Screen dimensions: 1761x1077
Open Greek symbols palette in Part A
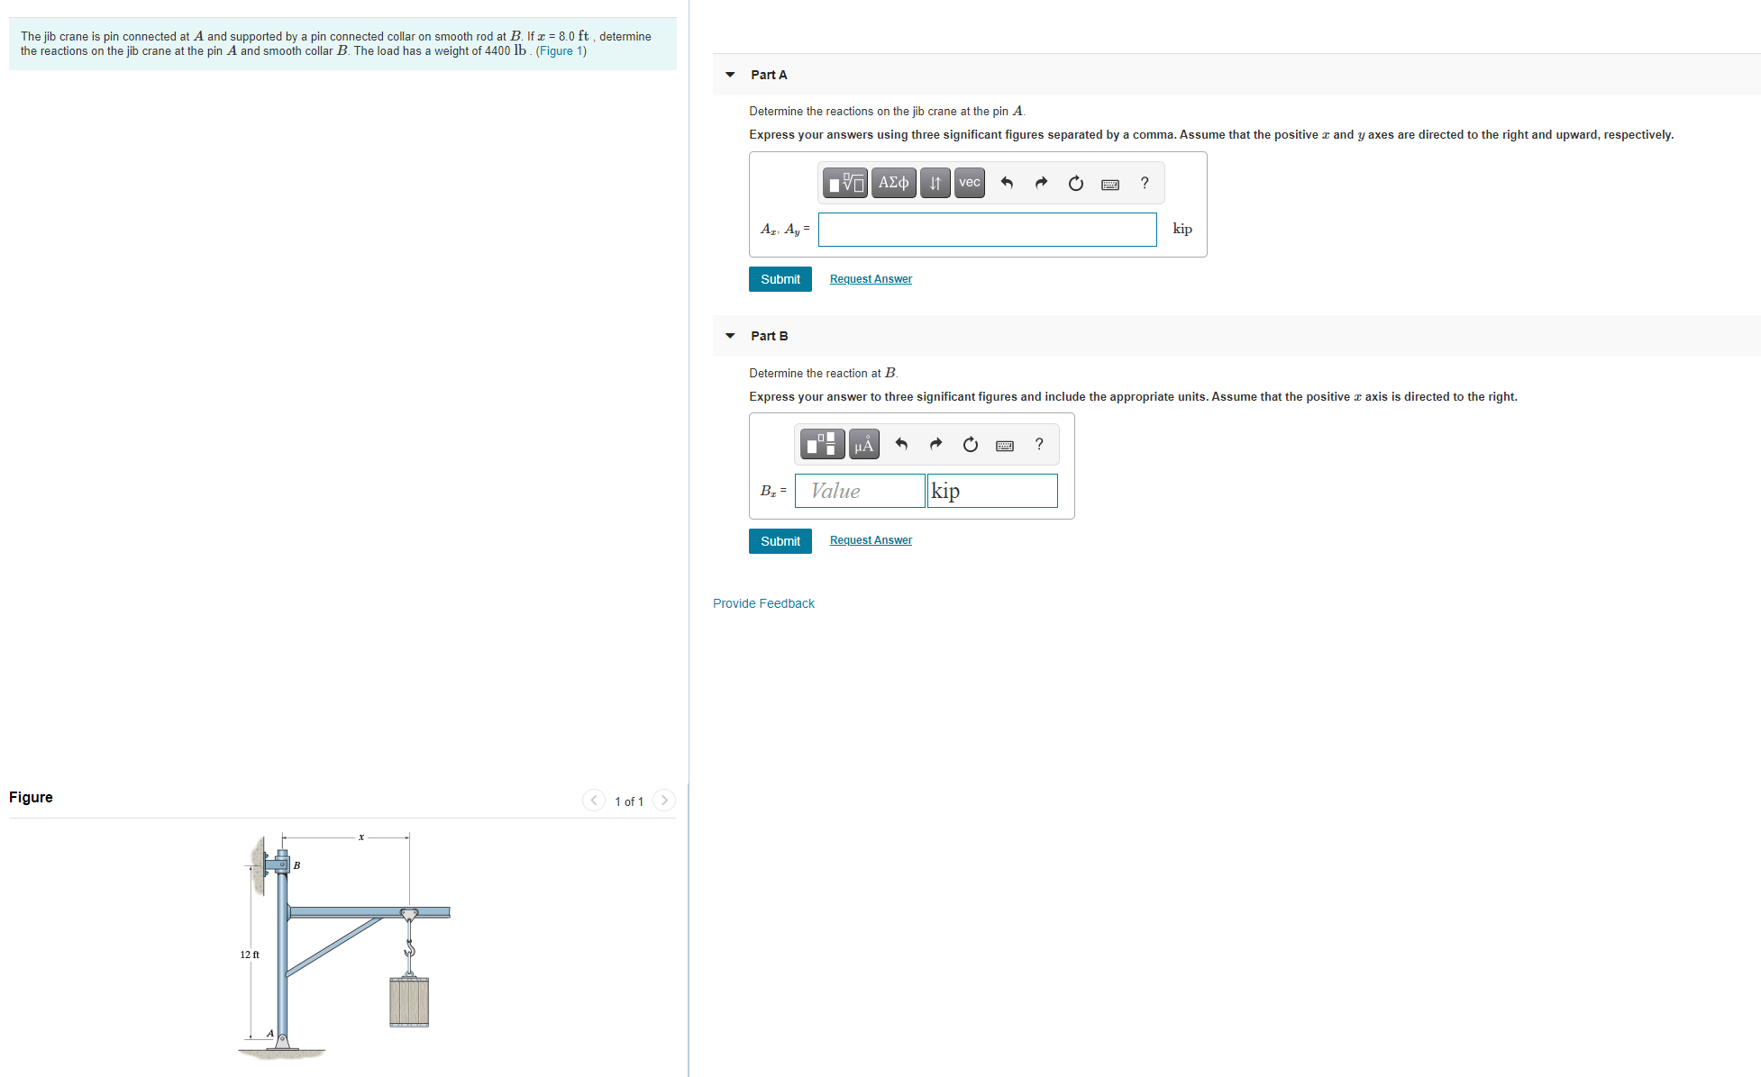893,183
